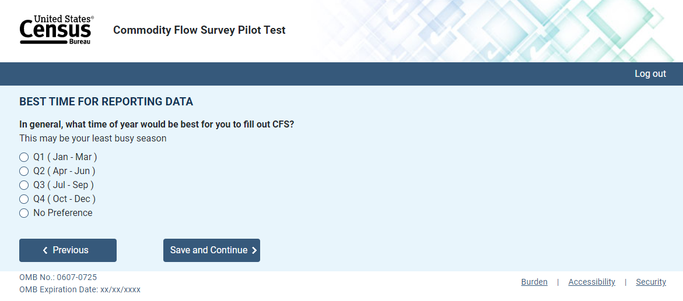683x301 pixels.
Task: Choose the Q3 (Jul - Sep) option
Action: 24,185
